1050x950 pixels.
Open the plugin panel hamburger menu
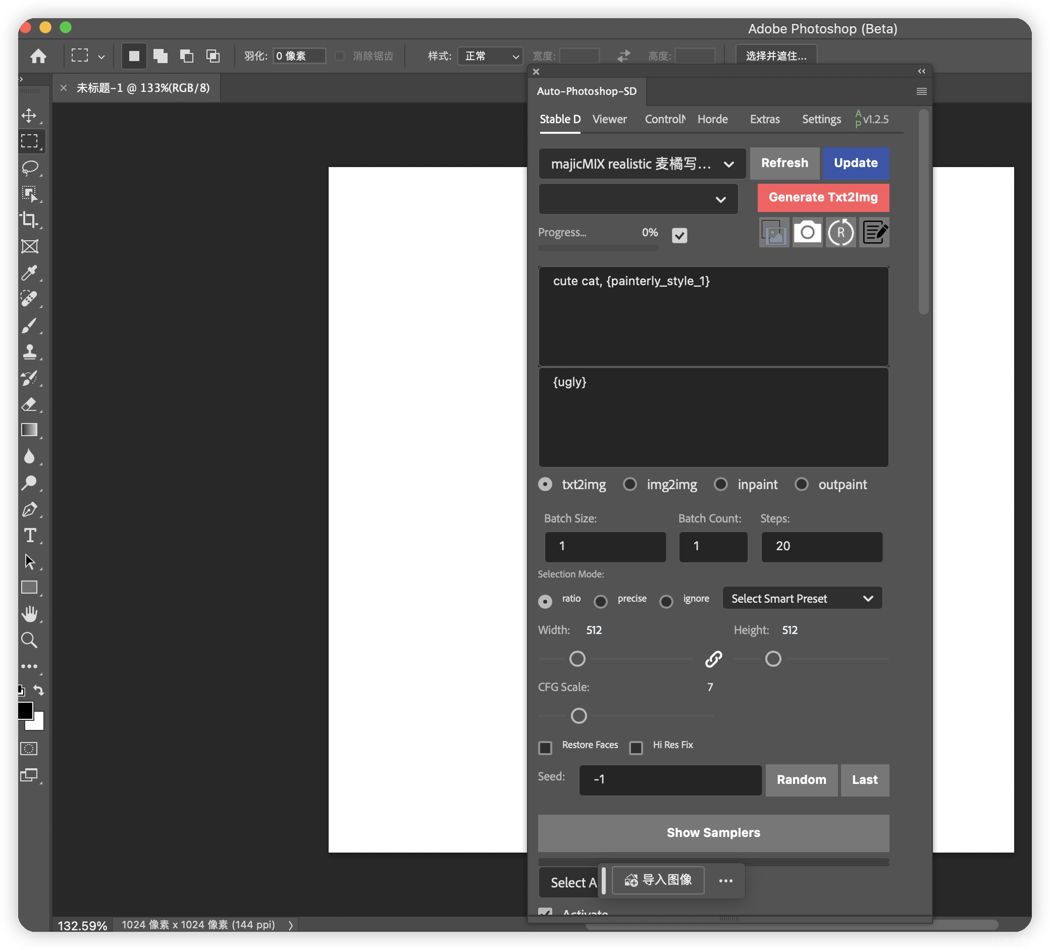click(x=921, y=91)
